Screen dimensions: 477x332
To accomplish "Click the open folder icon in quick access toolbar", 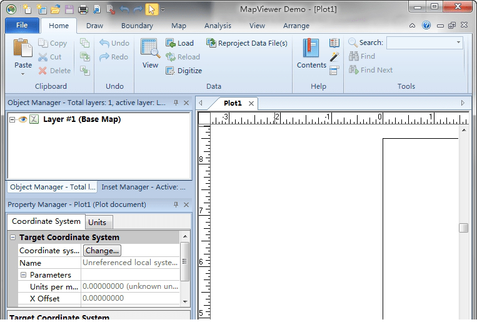I will point(55,9).
